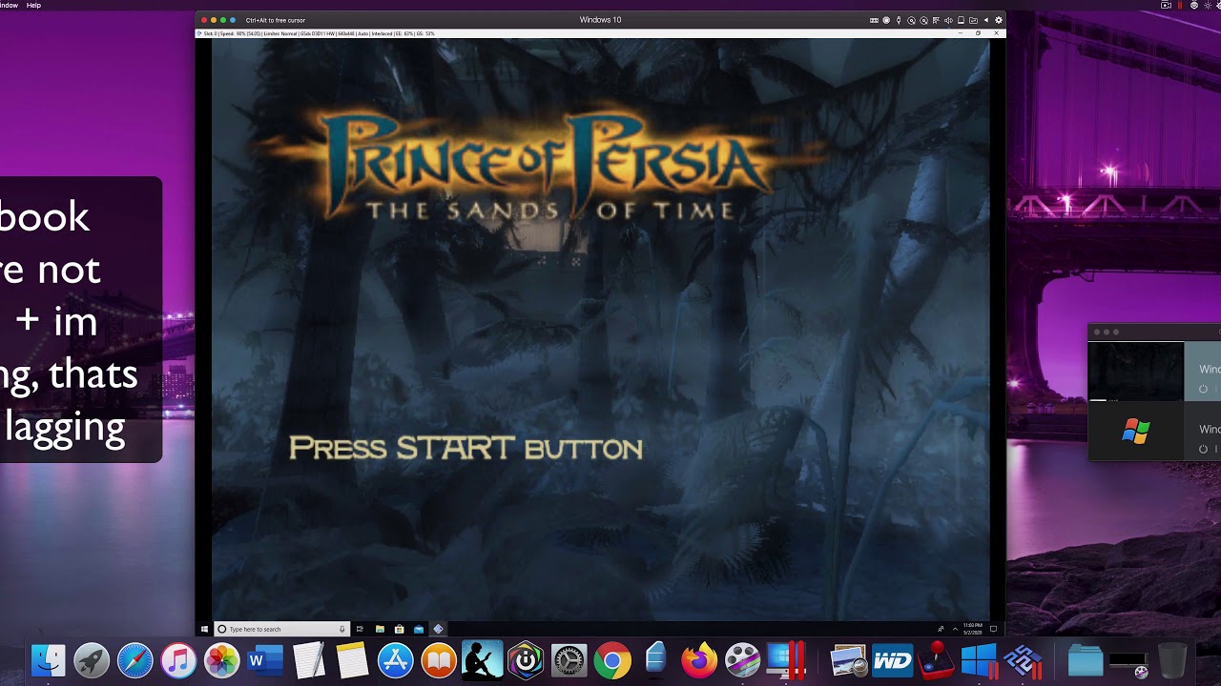Open the red joystick app in Dock
Screen dimensions: 1221x686
(x=937, y=660)
